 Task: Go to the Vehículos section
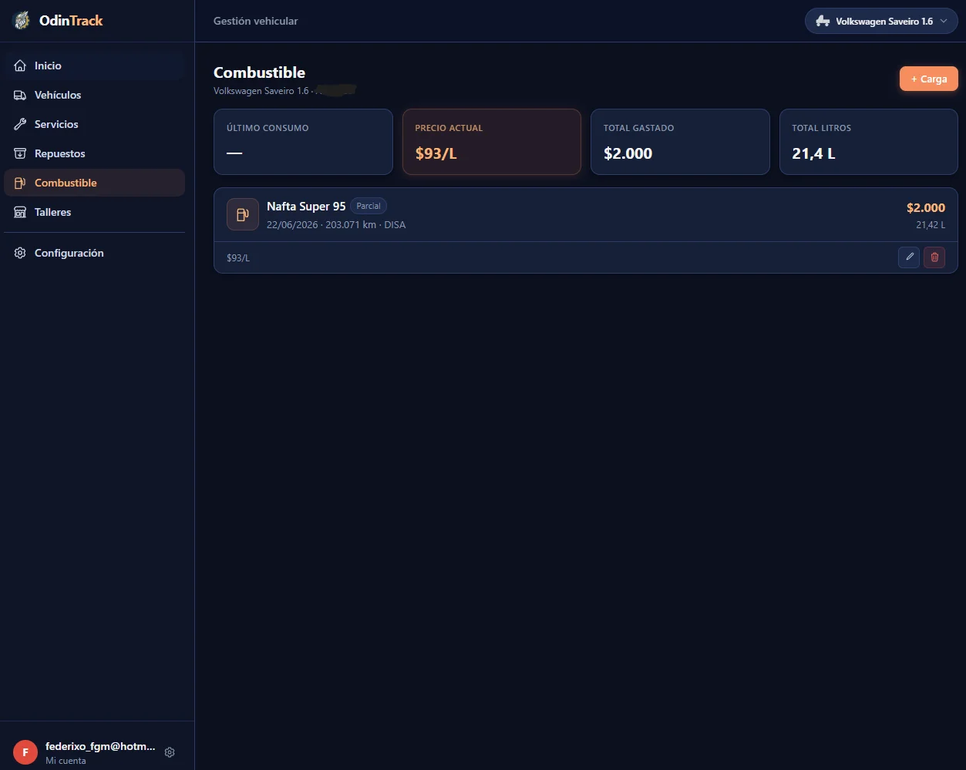(94, 95)
